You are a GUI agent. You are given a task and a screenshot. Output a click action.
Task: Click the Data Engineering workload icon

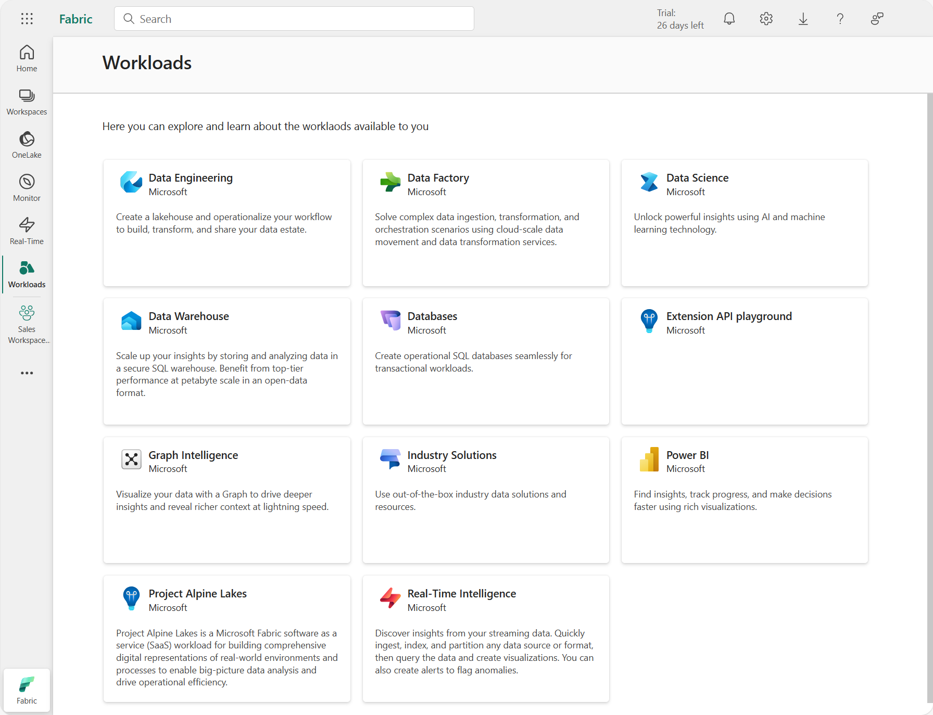131,182
